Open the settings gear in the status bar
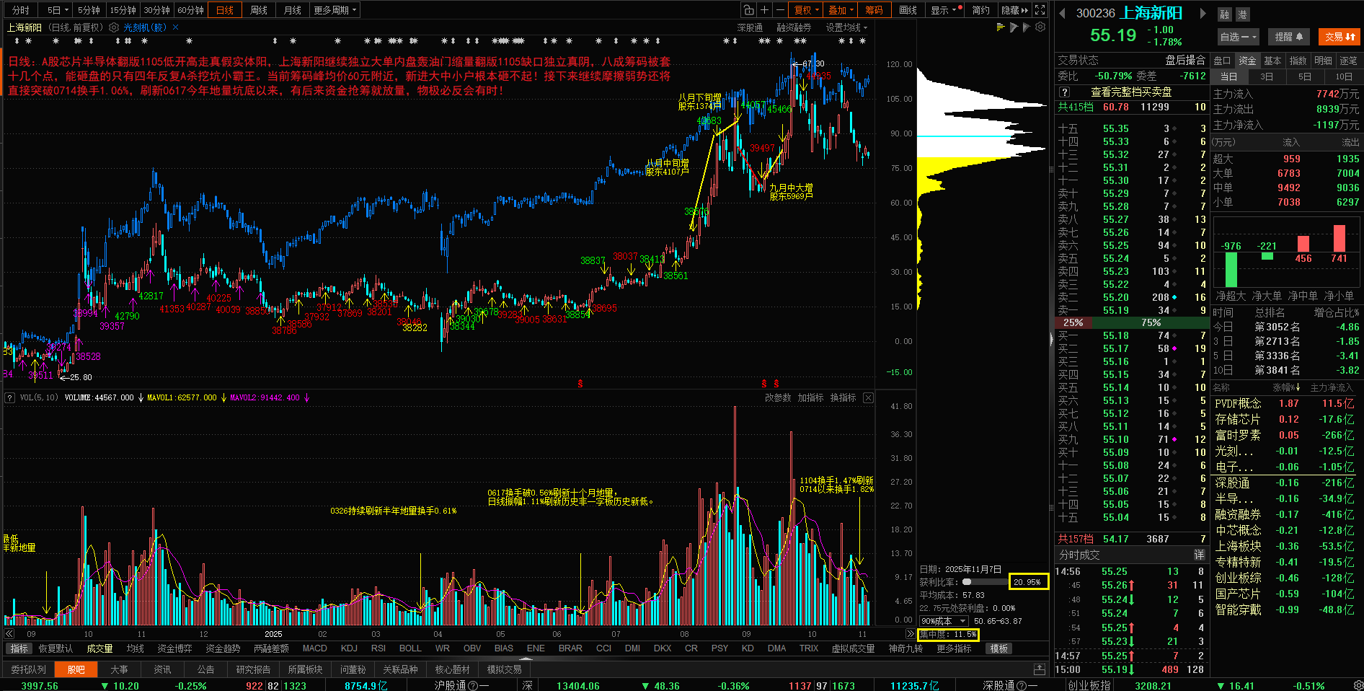 coord(1357,685)
